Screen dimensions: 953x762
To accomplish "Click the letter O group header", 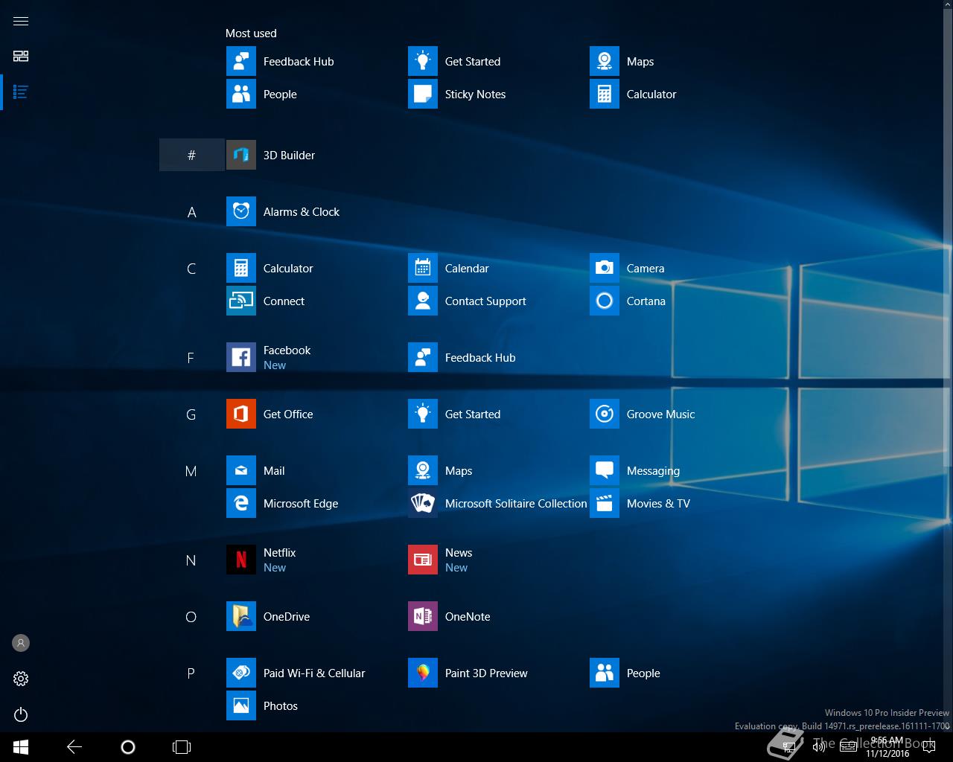I will 191,617.
